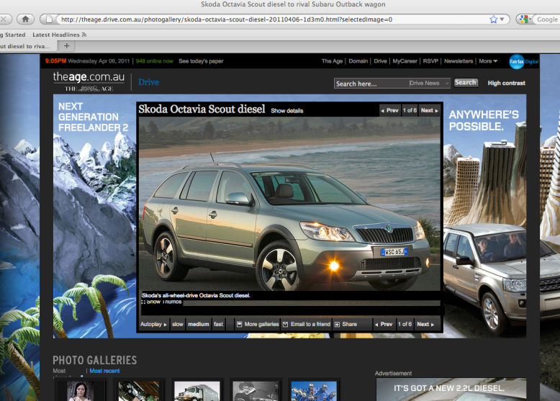Set slideshow speed to slow
The height and width of the screenshot is (401, 560).
click(177, 325)
